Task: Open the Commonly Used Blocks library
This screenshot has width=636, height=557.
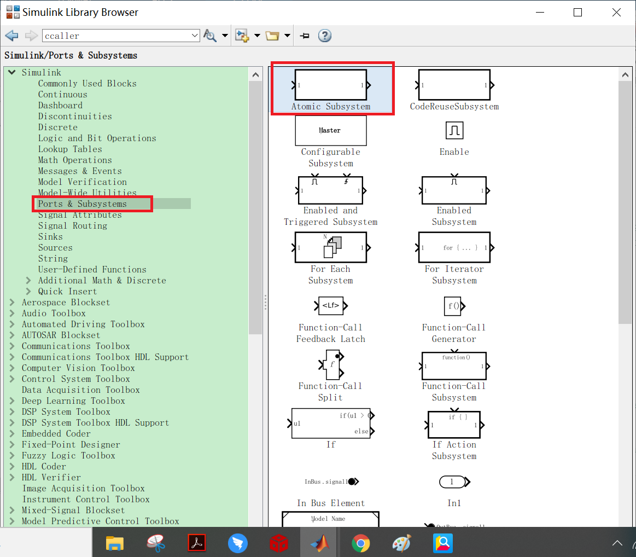Action: (x=87, y=83)
